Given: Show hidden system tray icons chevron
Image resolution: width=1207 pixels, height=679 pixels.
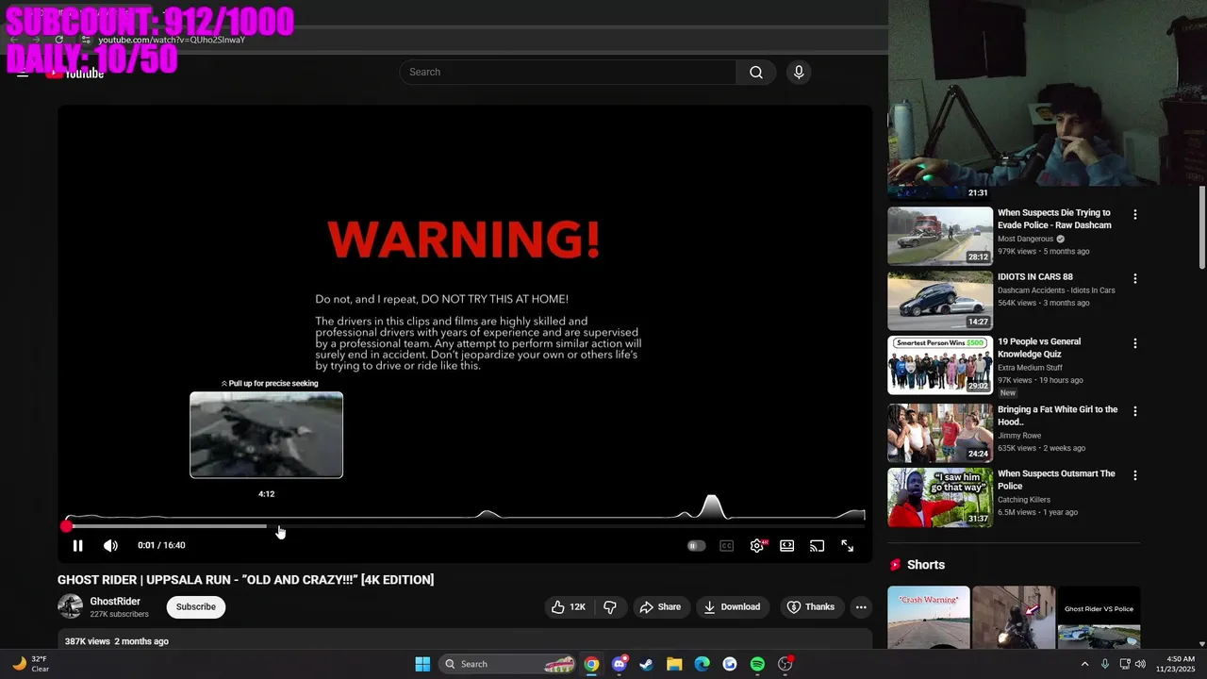Looking at the screenshot, I should pos(1084,664).
